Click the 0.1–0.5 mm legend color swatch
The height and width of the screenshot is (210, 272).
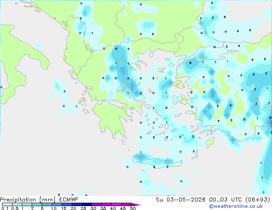click(x=7, y=204)
